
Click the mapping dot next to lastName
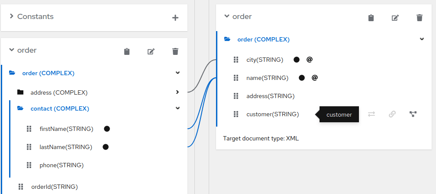(106, 147)
